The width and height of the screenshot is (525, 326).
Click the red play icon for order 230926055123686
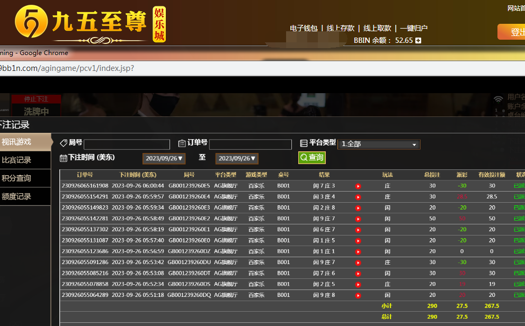tap(358, 252)
